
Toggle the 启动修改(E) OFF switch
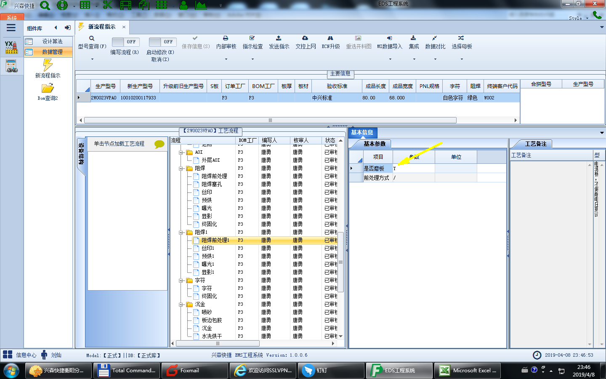point(162,42)
